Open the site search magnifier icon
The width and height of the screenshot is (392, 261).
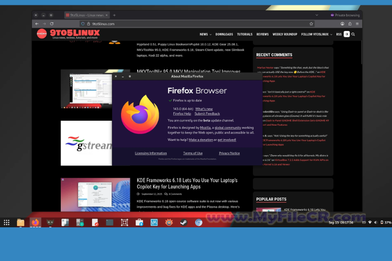point(353,34)
